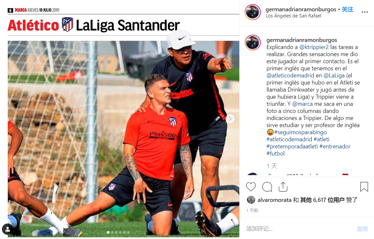Open caption avatar of germanadrianramonburgos
The width and height of the screenshot is (374, 239).
point(253,43)
